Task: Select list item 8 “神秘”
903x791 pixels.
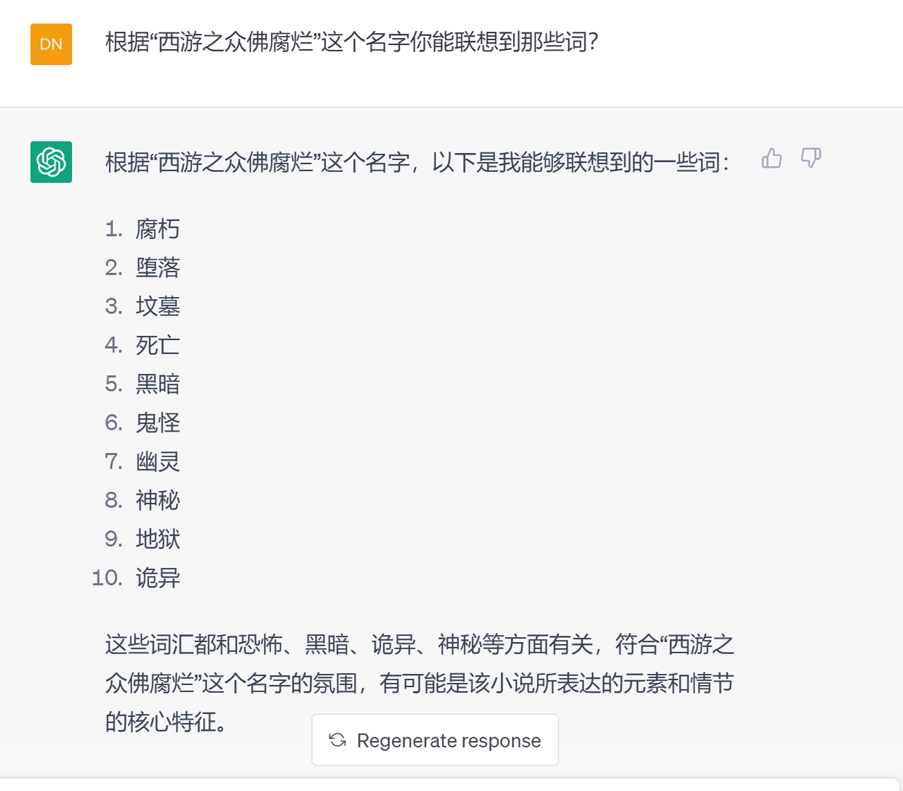Action: 157,500
